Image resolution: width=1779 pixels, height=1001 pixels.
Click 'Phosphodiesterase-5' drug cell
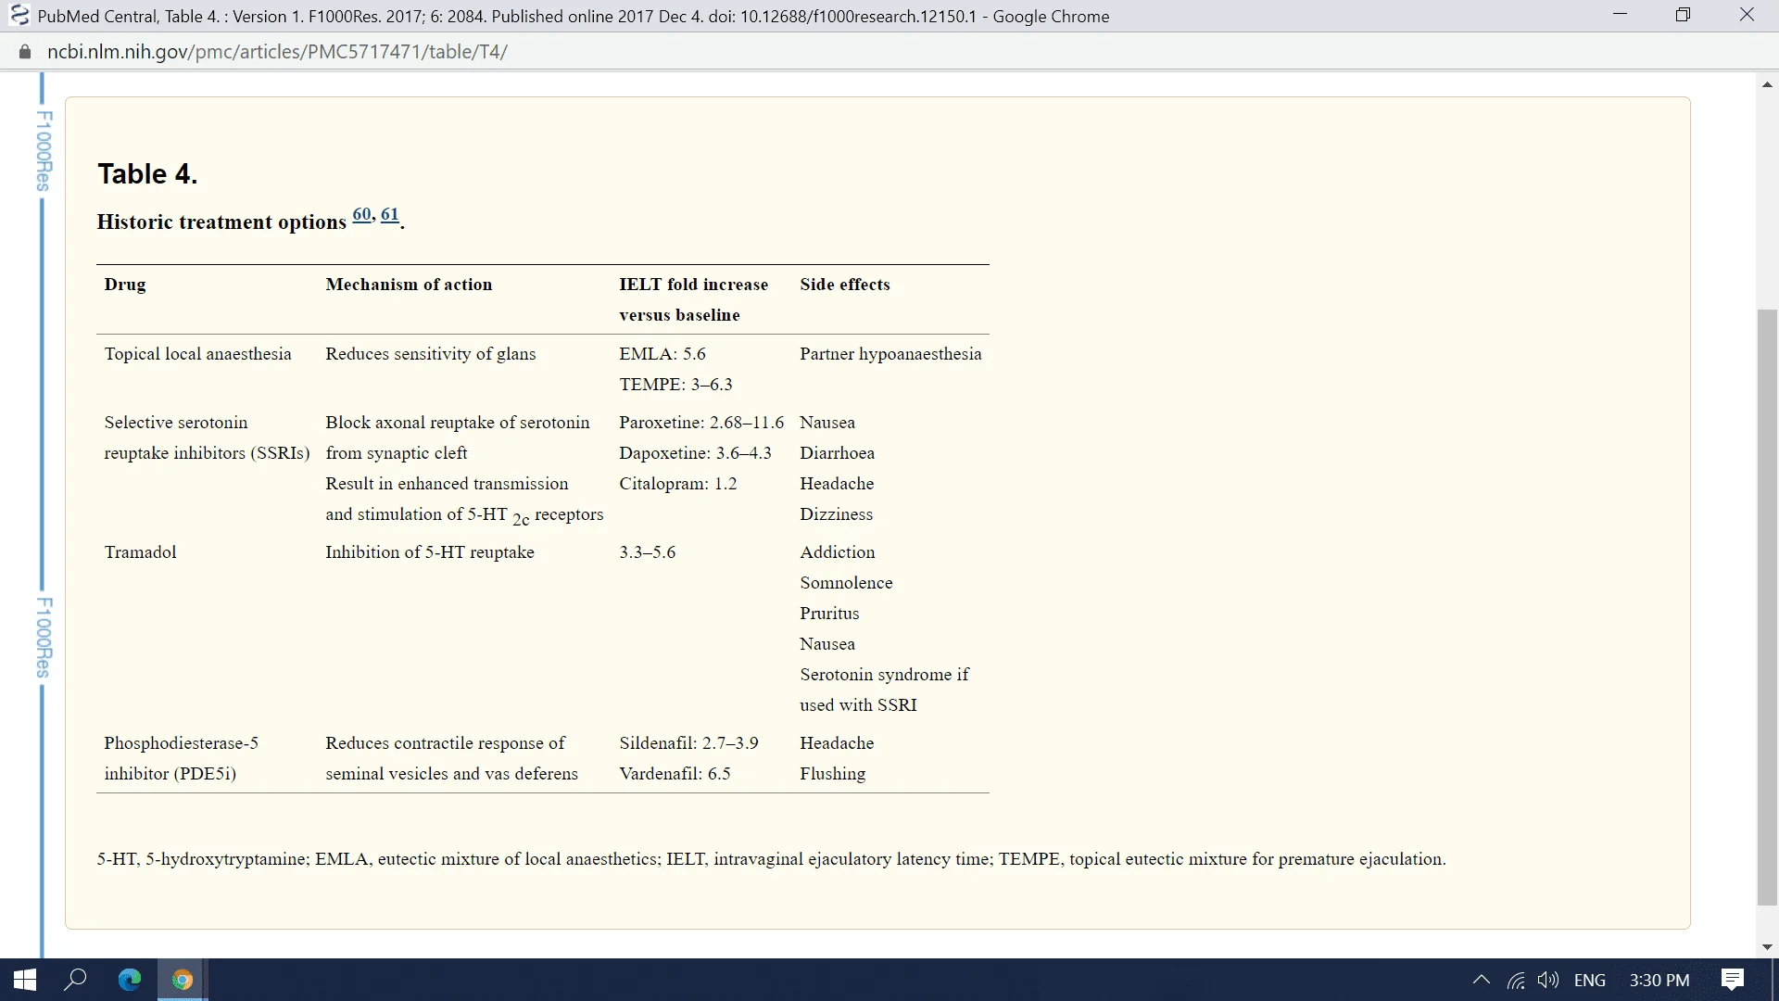pyautogui.click(x=181, y=743)
